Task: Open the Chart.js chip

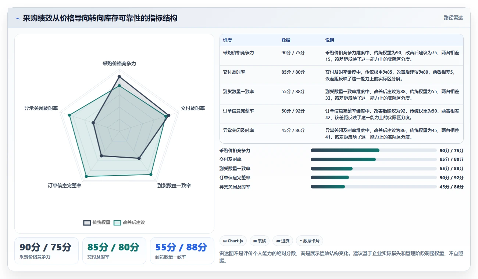Action: coord(233,241)
